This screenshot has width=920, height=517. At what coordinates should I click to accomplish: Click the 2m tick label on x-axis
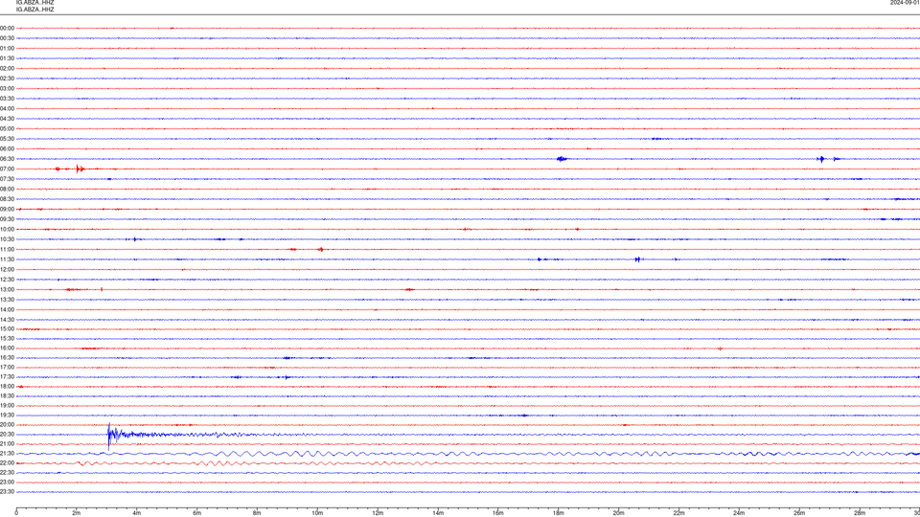[77, 513]
